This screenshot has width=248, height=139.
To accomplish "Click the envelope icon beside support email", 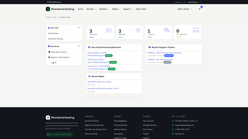I will [x=173, y=125].
